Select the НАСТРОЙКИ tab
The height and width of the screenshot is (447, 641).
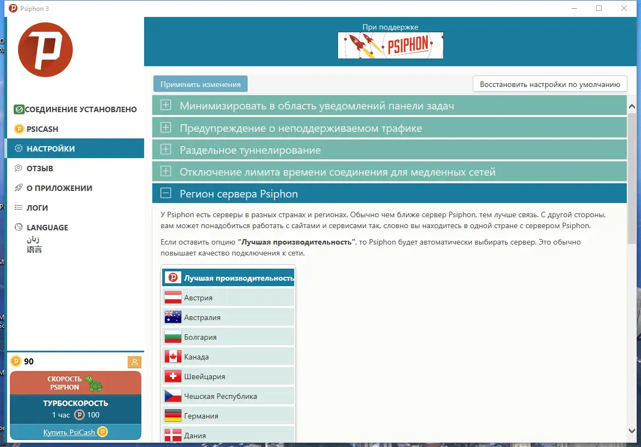point(76,149)
